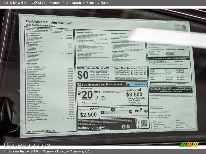Viewport: 206px width, 154px height.
Task: Click the "Standard Features" heading
Action: coord(82,31)
